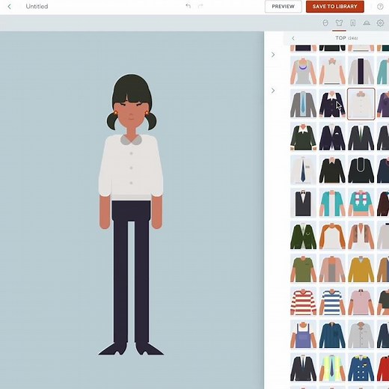Screen dimensions: 389x389
Task: Expand the upper side panel chevron
Action: pos(273,55)
